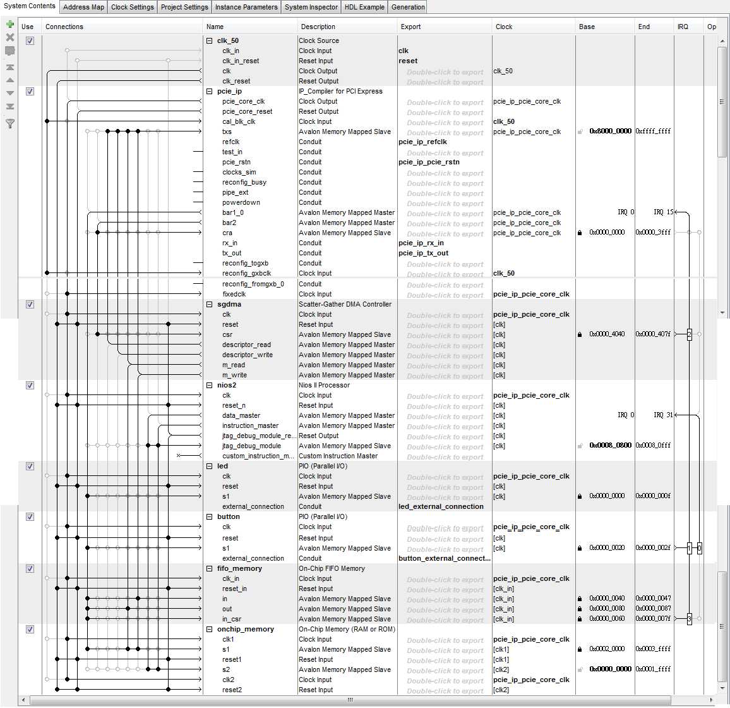The height and width of the screenshot is (708, 730).
Task: Move component to bottom arrow icon
Action: [9, 106]
